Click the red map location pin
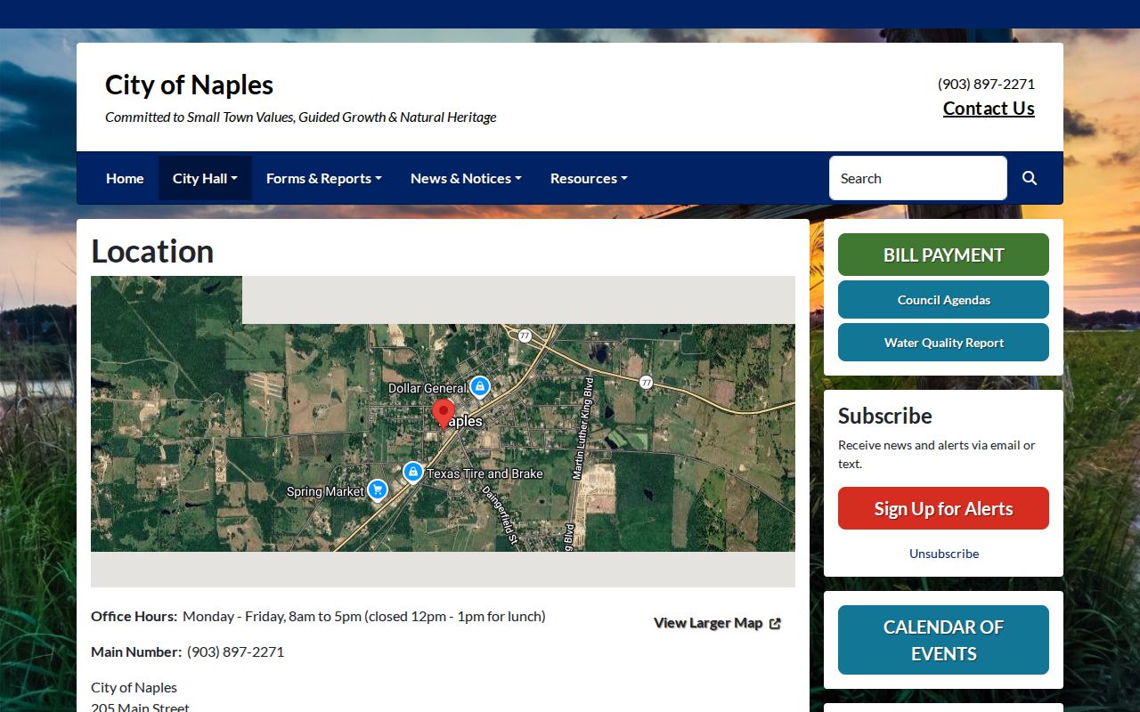Image resolution: width=1140 pixels, height=712 pixels. point(443,414)
